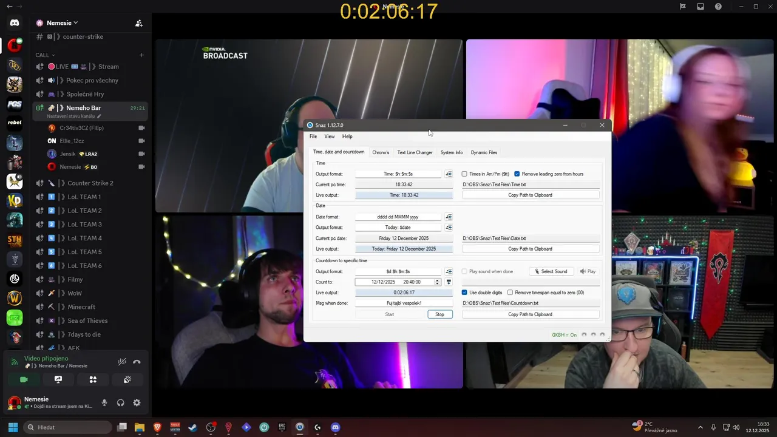Open the counter-strike text channel

point(90,37)
